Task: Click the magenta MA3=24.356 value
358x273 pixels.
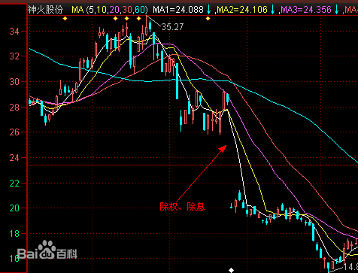Action: click(x=306, y=10)
